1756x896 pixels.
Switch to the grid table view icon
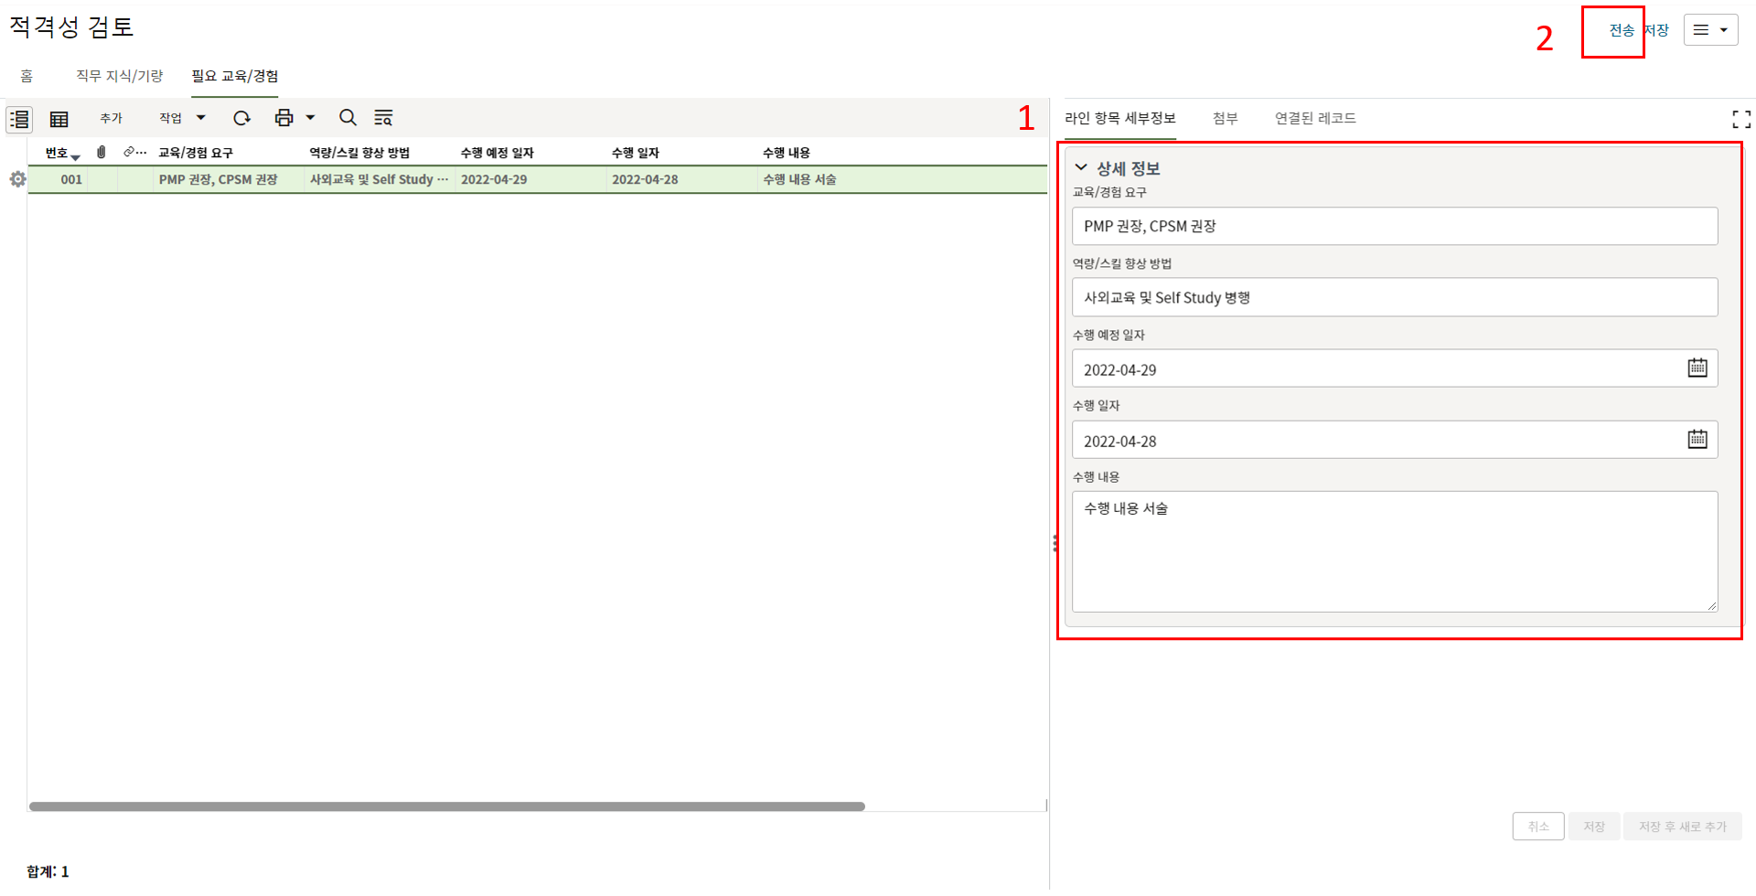[59, 119]
